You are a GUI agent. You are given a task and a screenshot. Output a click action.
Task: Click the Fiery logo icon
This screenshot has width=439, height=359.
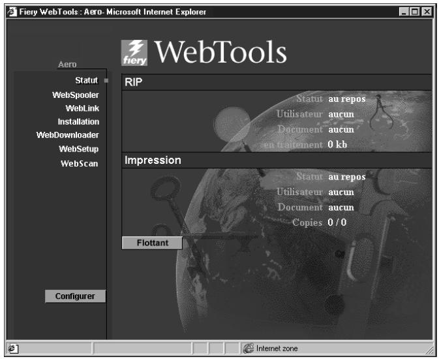[134, 53]
